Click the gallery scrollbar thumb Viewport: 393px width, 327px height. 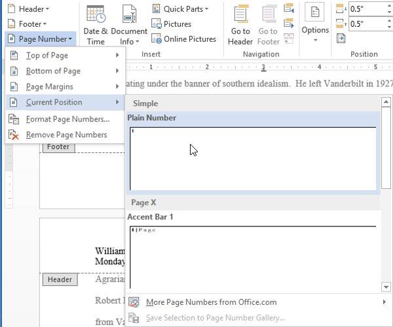point(386,148)
